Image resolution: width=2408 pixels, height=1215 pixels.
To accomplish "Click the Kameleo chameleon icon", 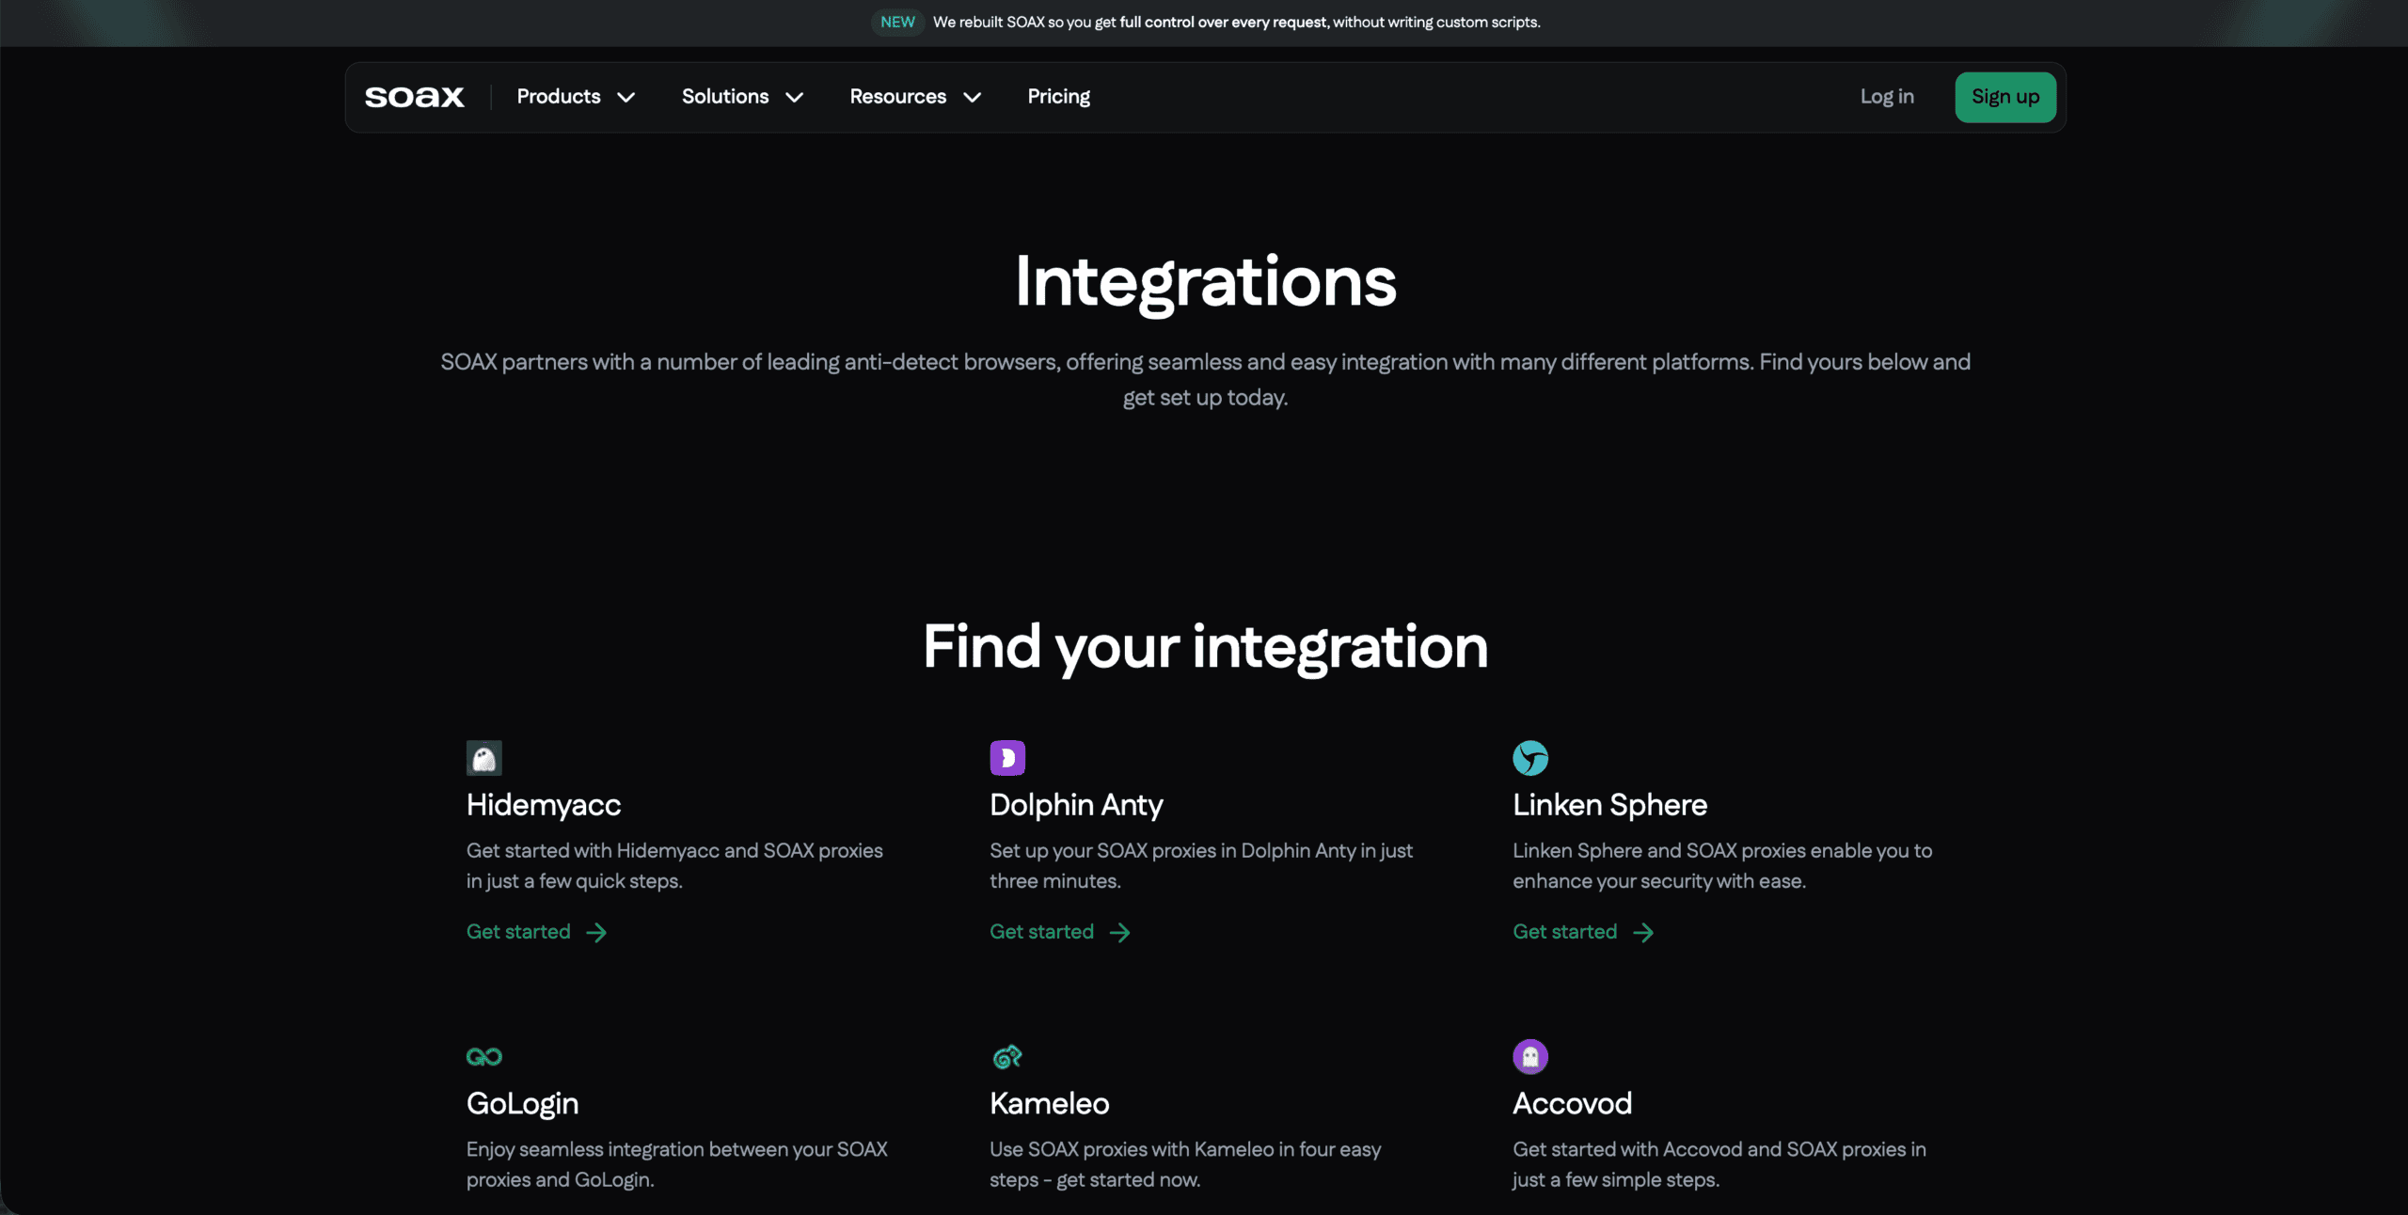I will pos(1007,1057).
